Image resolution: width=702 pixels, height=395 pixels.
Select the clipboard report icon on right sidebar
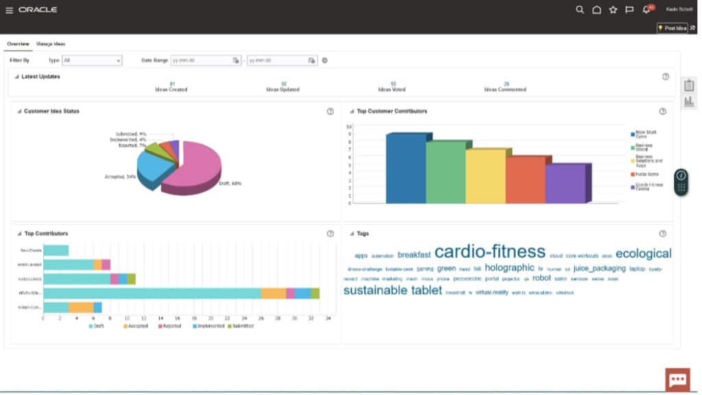coord(688,84)
